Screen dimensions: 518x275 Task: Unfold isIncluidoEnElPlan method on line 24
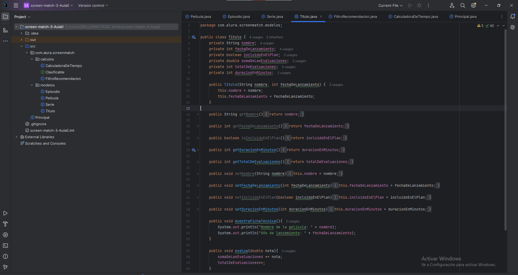198,138
